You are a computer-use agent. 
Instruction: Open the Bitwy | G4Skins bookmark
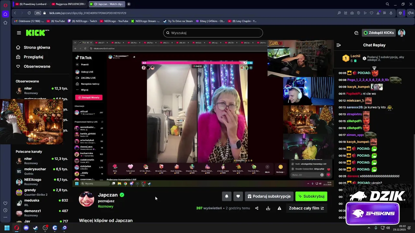(210, 21)
